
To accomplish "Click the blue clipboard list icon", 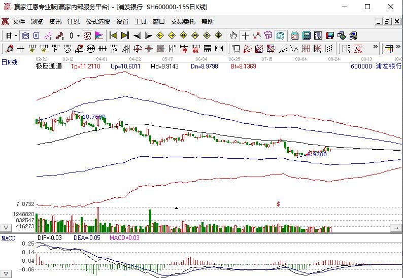I will (x=37, y=36).
